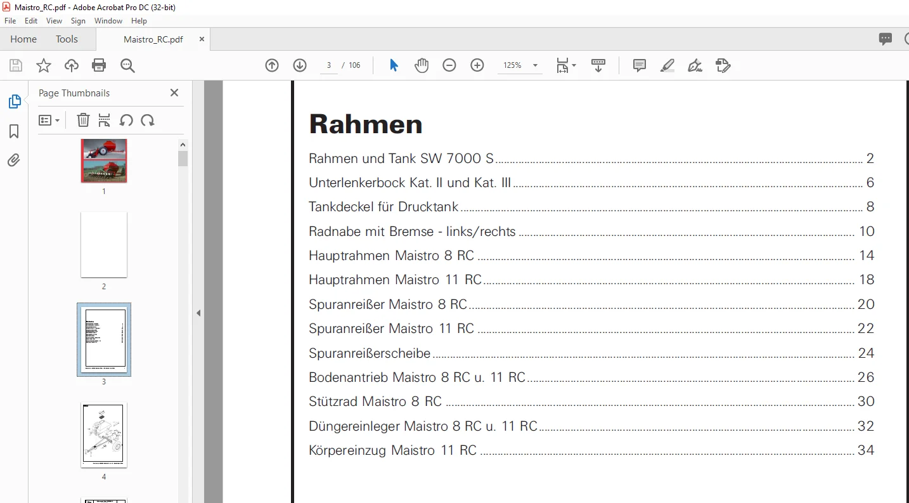Viewport: 909px width, 503px height.
Task: Open the Attachments paperclip pane
Action: tap(14, 160)
